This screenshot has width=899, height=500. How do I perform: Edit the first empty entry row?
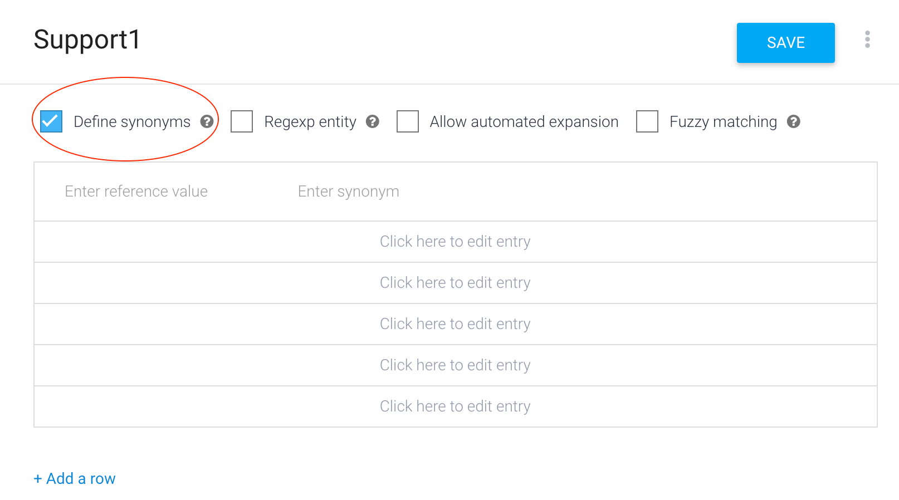point(455,242)
